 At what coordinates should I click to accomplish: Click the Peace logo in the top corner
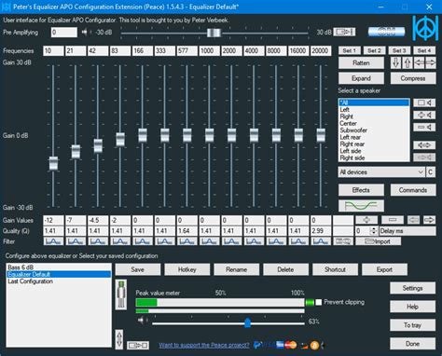click(x=424, y=28)
